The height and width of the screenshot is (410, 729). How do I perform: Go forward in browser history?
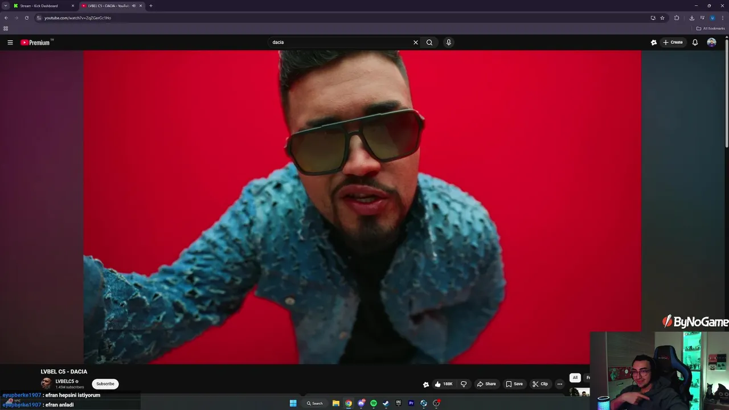[16, 18]
